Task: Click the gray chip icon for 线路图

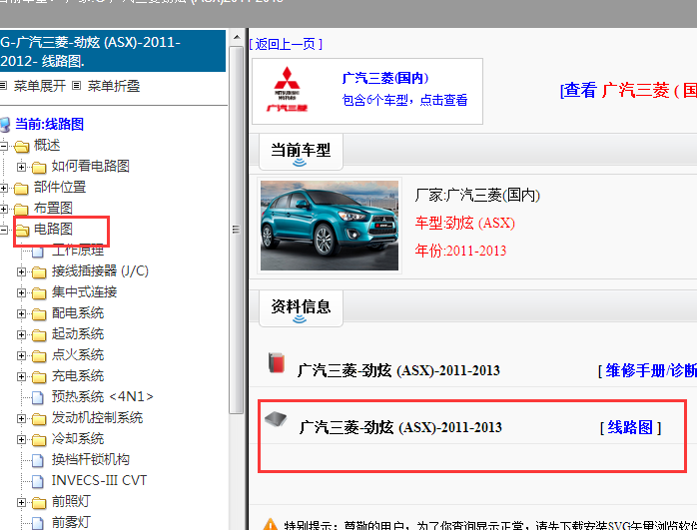Action: click(x=276, y=419)
